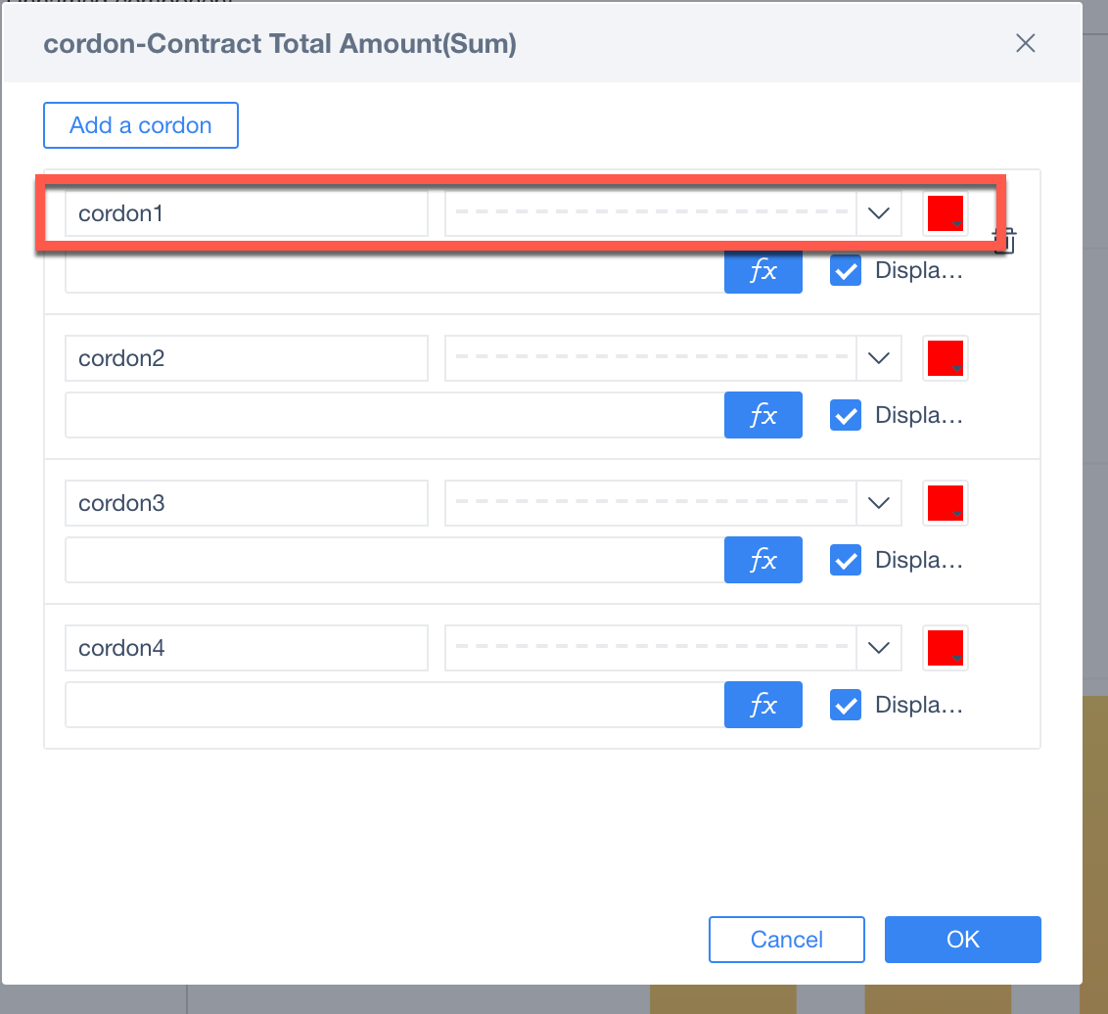Screen dimensions: 1108x1014
Task: Uncheck the Display checkbox for cordon1
Action: (846, 271)
